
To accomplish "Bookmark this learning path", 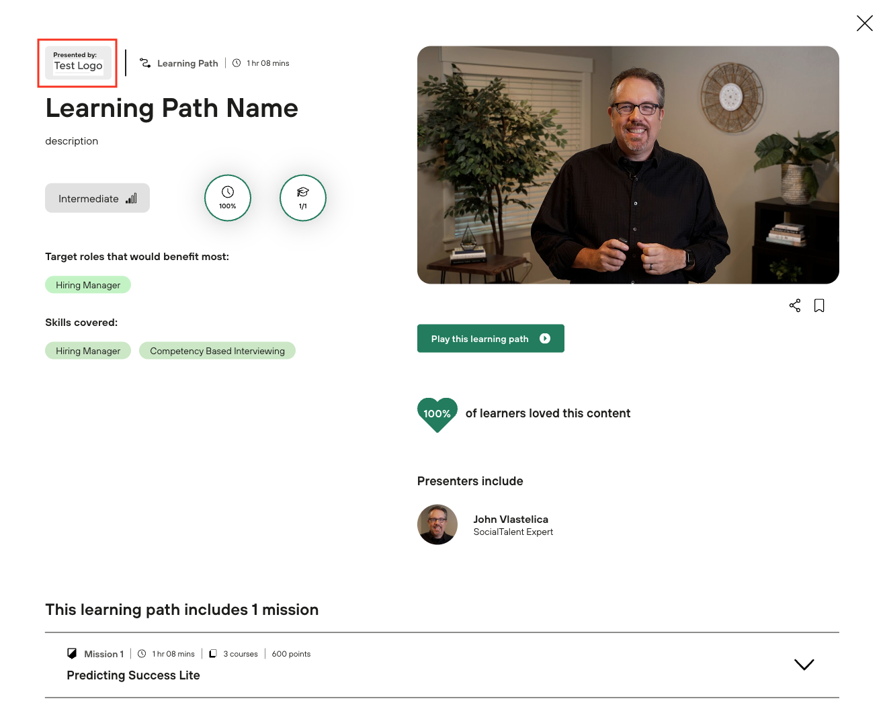I will 819,306.
